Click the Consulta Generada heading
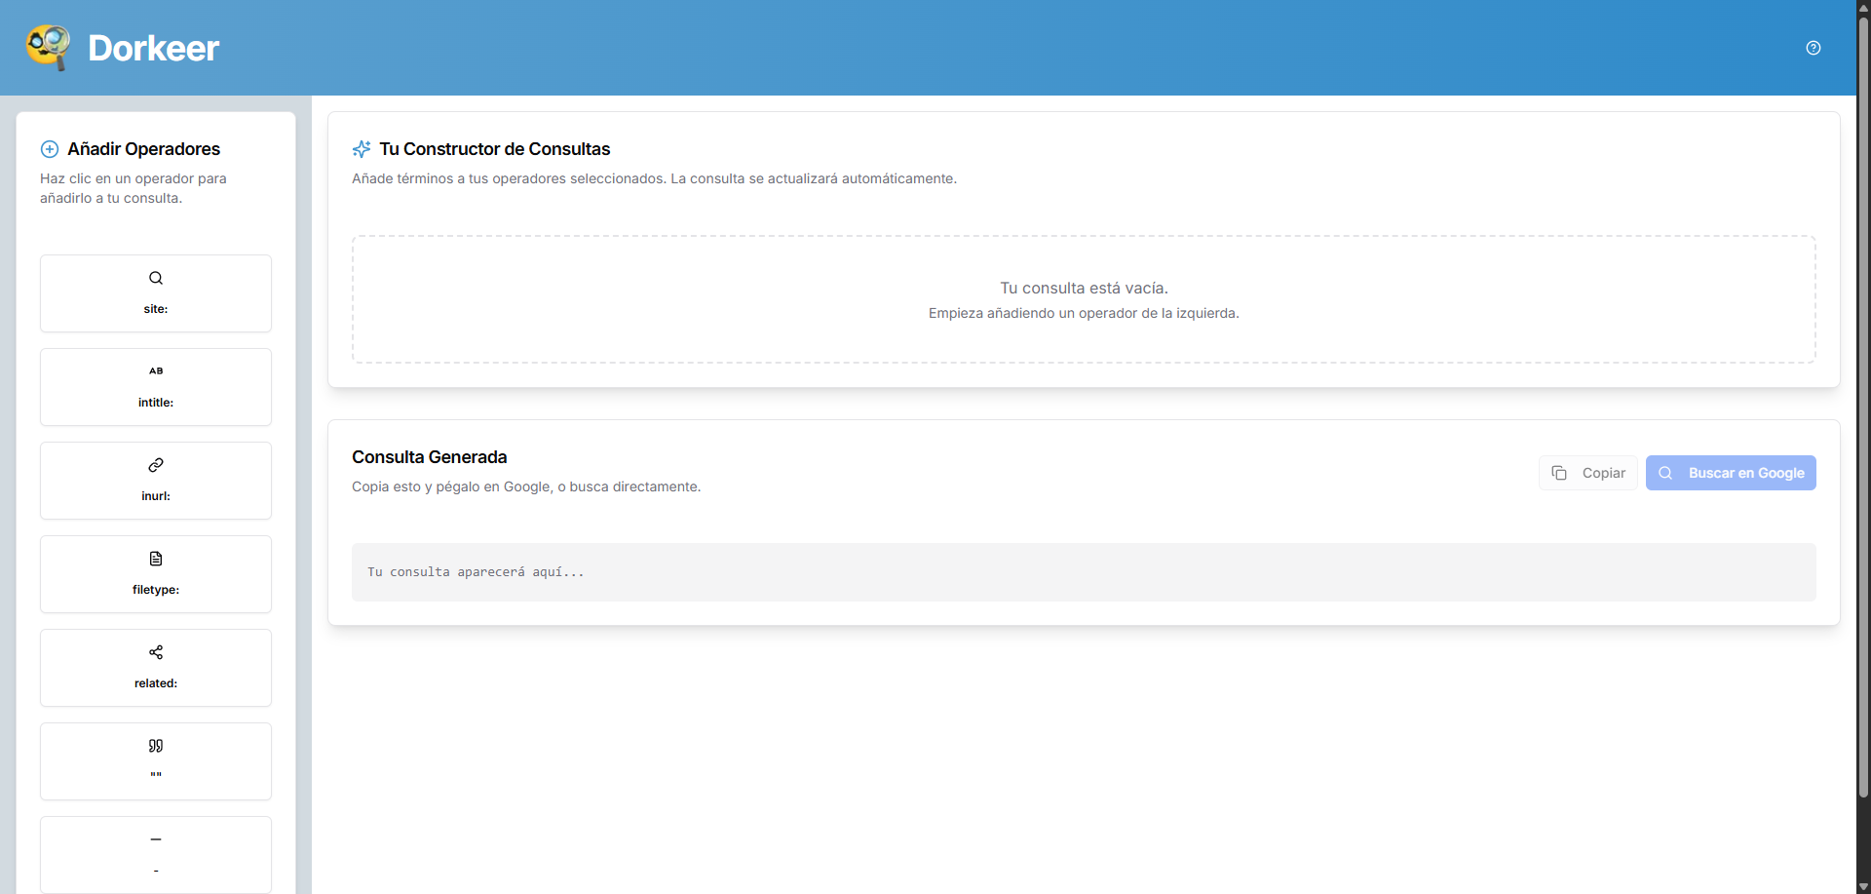 coord(429,457)
